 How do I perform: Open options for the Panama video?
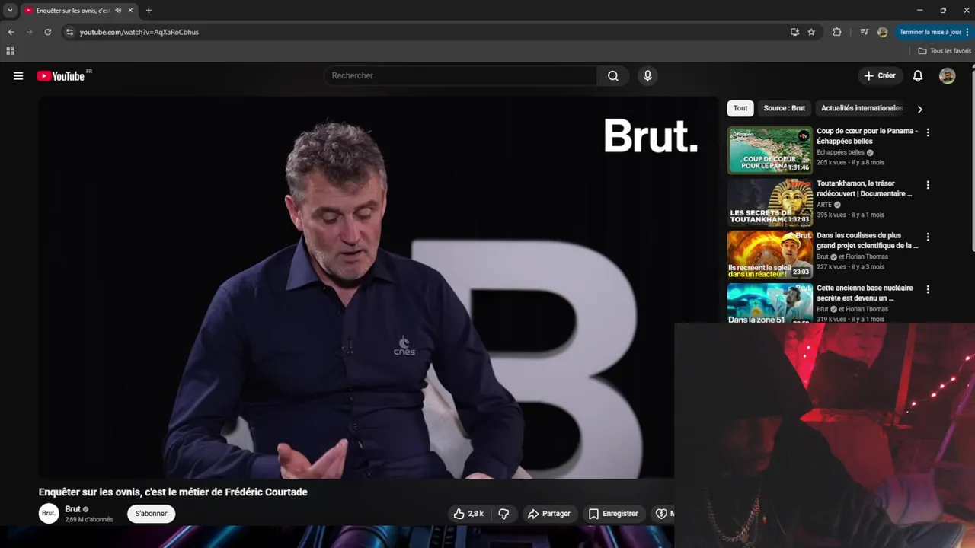[x=928, y=132]
